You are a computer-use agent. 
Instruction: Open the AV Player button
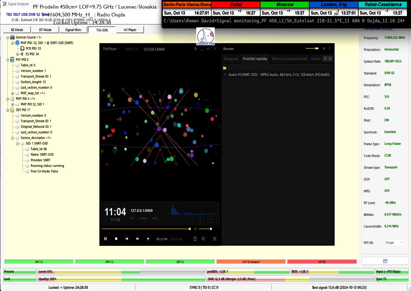(130, 30)
